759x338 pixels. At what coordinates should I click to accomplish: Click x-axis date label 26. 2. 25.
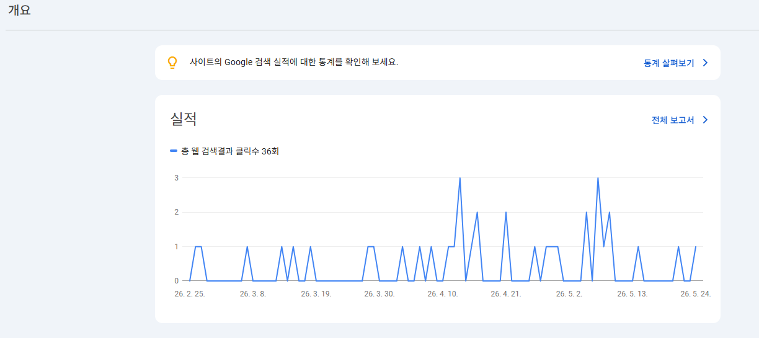[190, 294]
